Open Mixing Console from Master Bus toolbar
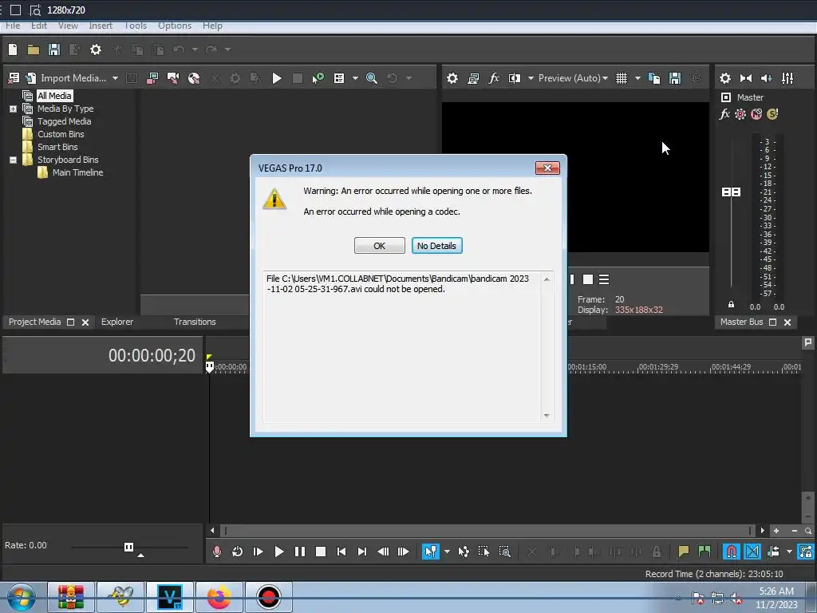This screenshot has height=613, width=817. click(787, 78)
